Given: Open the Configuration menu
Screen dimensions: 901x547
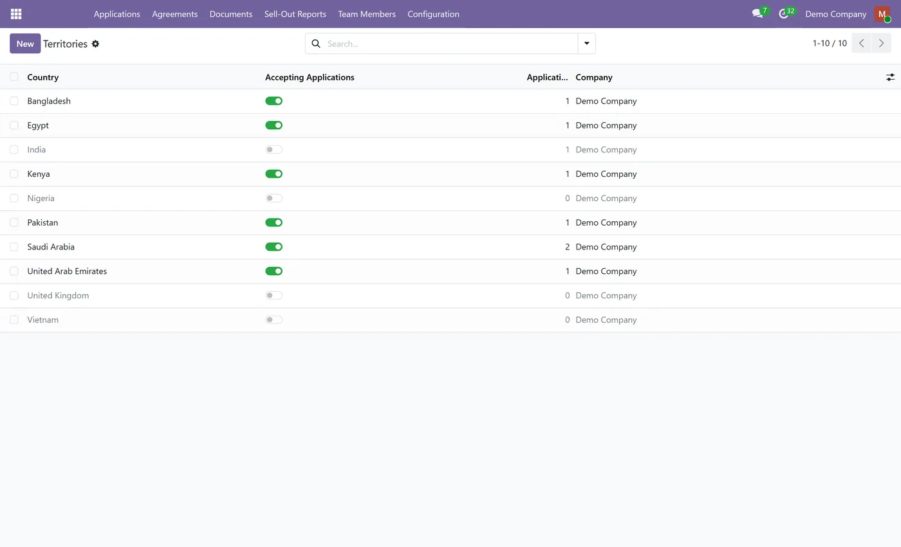Looking at the screenshot, I should pos(433,13).
